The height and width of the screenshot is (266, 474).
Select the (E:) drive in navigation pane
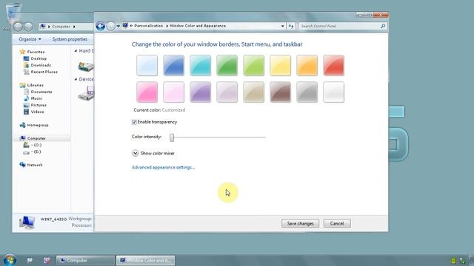click(x=36, y=151)
